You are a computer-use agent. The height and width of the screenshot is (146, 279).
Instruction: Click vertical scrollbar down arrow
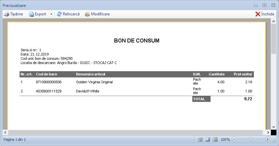click(x=274, y=127)
